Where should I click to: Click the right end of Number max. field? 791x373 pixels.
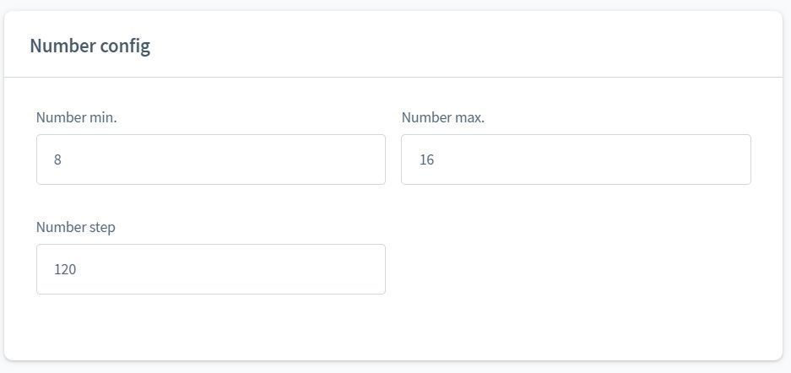736,159
